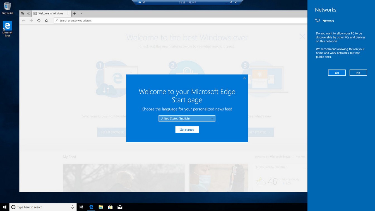The width and height of the screenshot is (375, 211).
Task: Click the Hide feed link
Action: coord(301,157)
